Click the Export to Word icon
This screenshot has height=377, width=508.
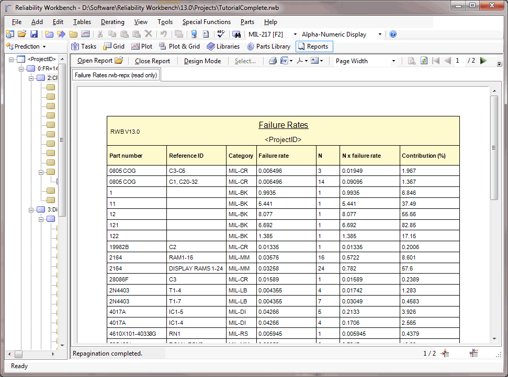(x=285, y=61)
